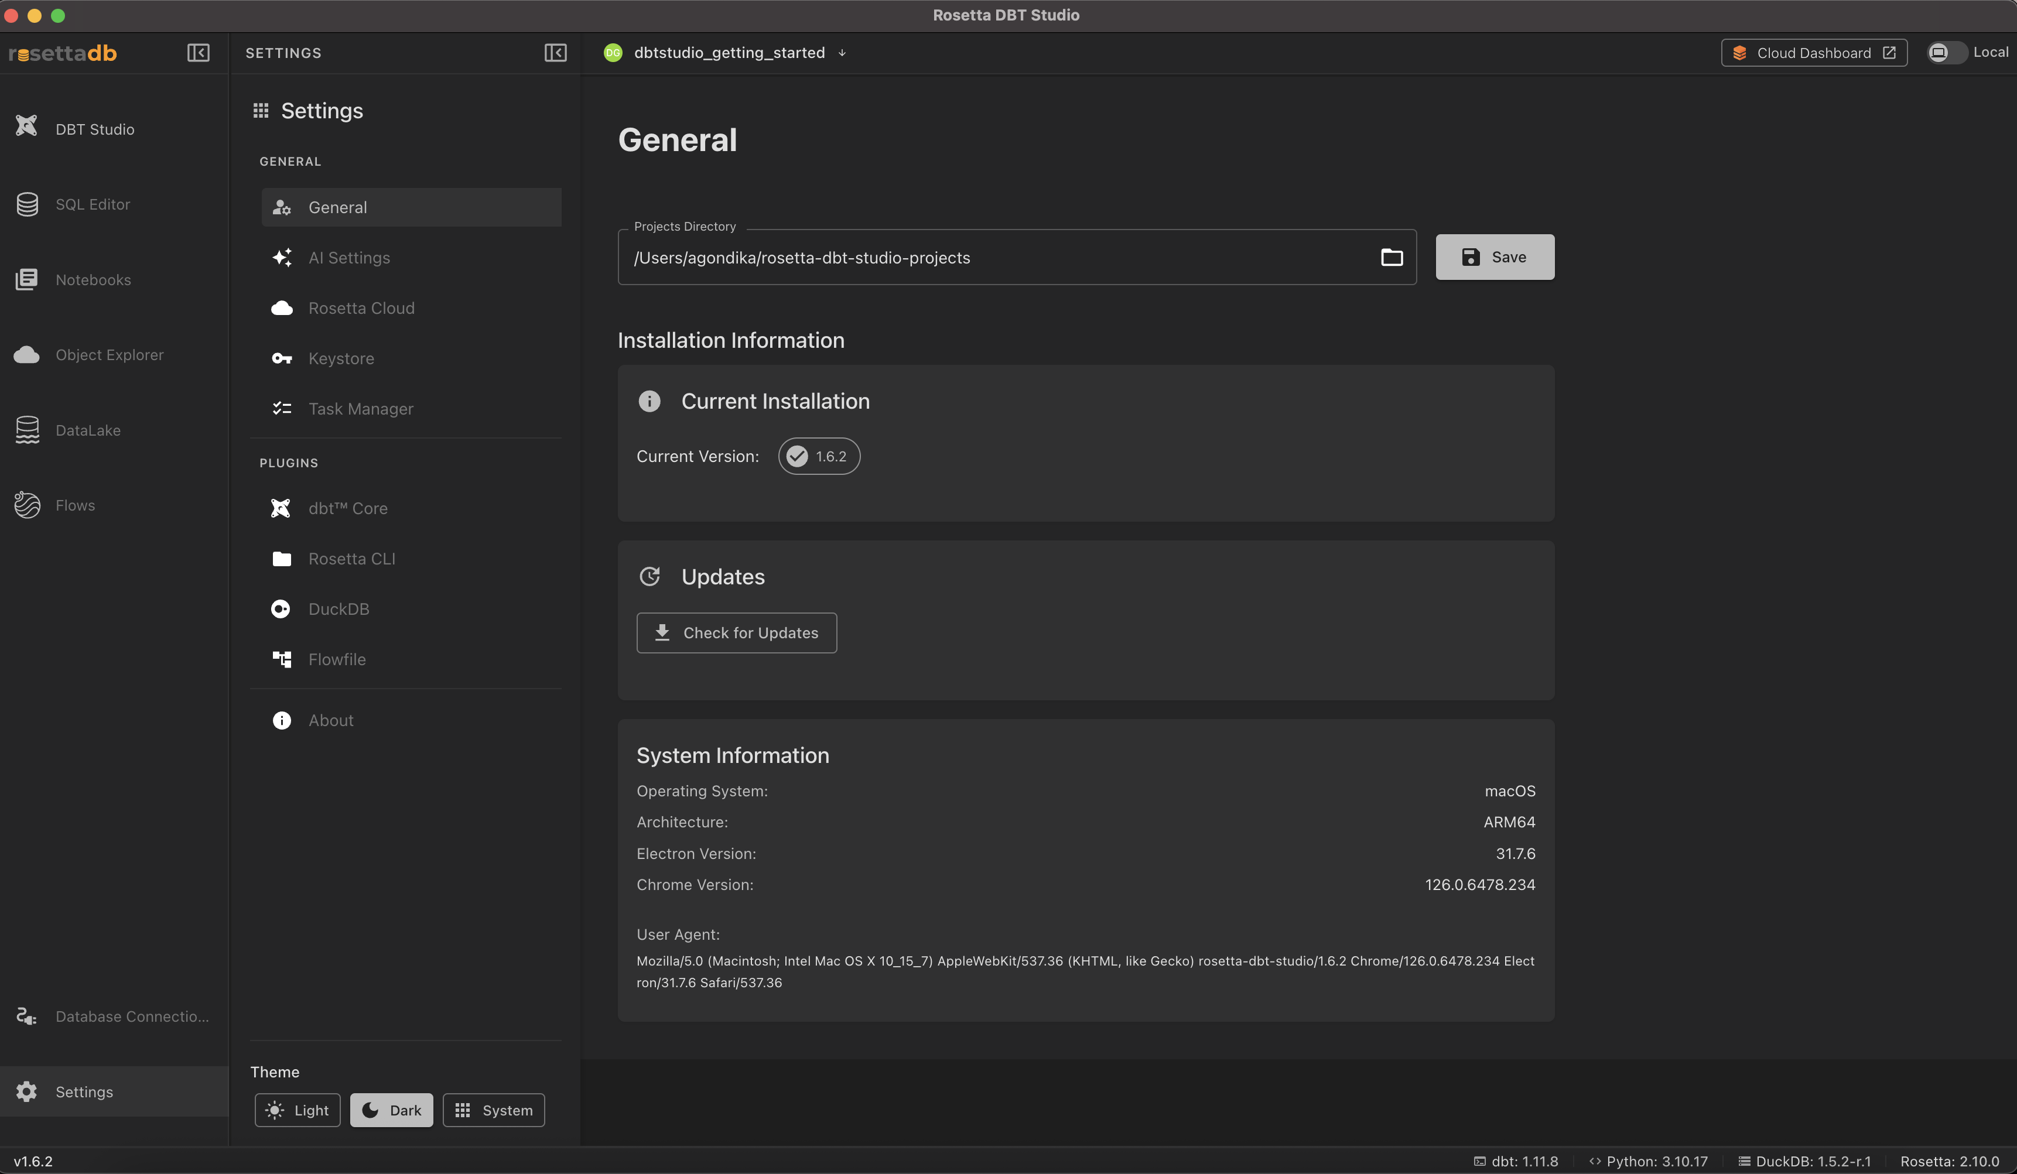The image size is (2017, 1174).
Task: Click the Chrome Version value 126.0.6478.234
Action: [x=1480, y=884]
